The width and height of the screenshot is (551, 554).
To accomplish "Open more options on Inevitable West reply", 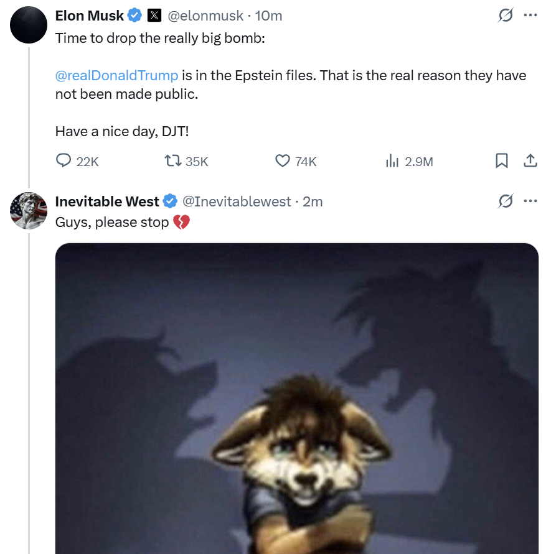I will 530,201.
